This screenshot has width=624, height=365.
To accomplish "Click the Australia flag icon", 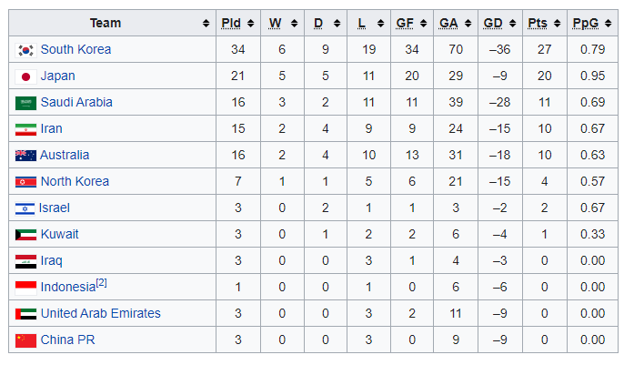I will point(25,156).
